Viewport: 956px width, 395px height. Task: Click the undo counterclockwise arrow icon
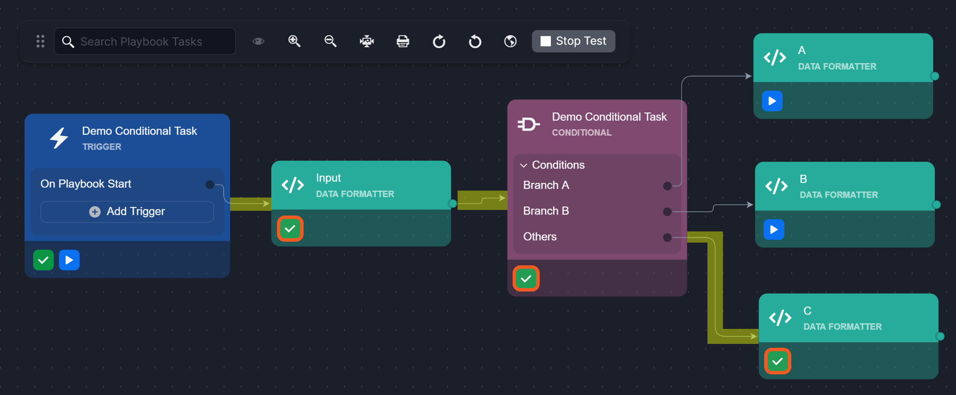click(x=475, y=42)
